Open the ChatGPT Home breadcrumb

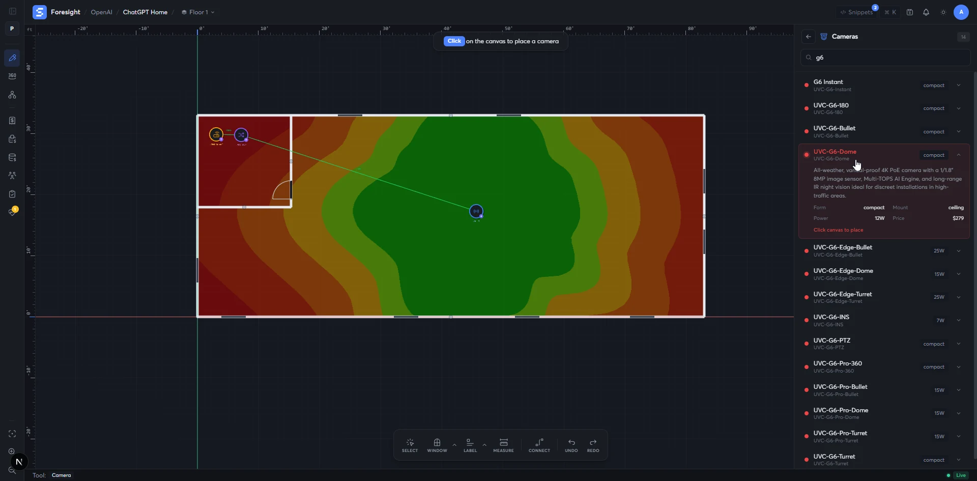(145, 12)
